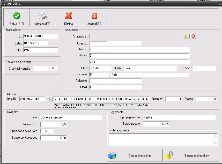Click Crea ordine cliente button
Viewport: 222px width, 164px height.
click(x=135, y=155)
